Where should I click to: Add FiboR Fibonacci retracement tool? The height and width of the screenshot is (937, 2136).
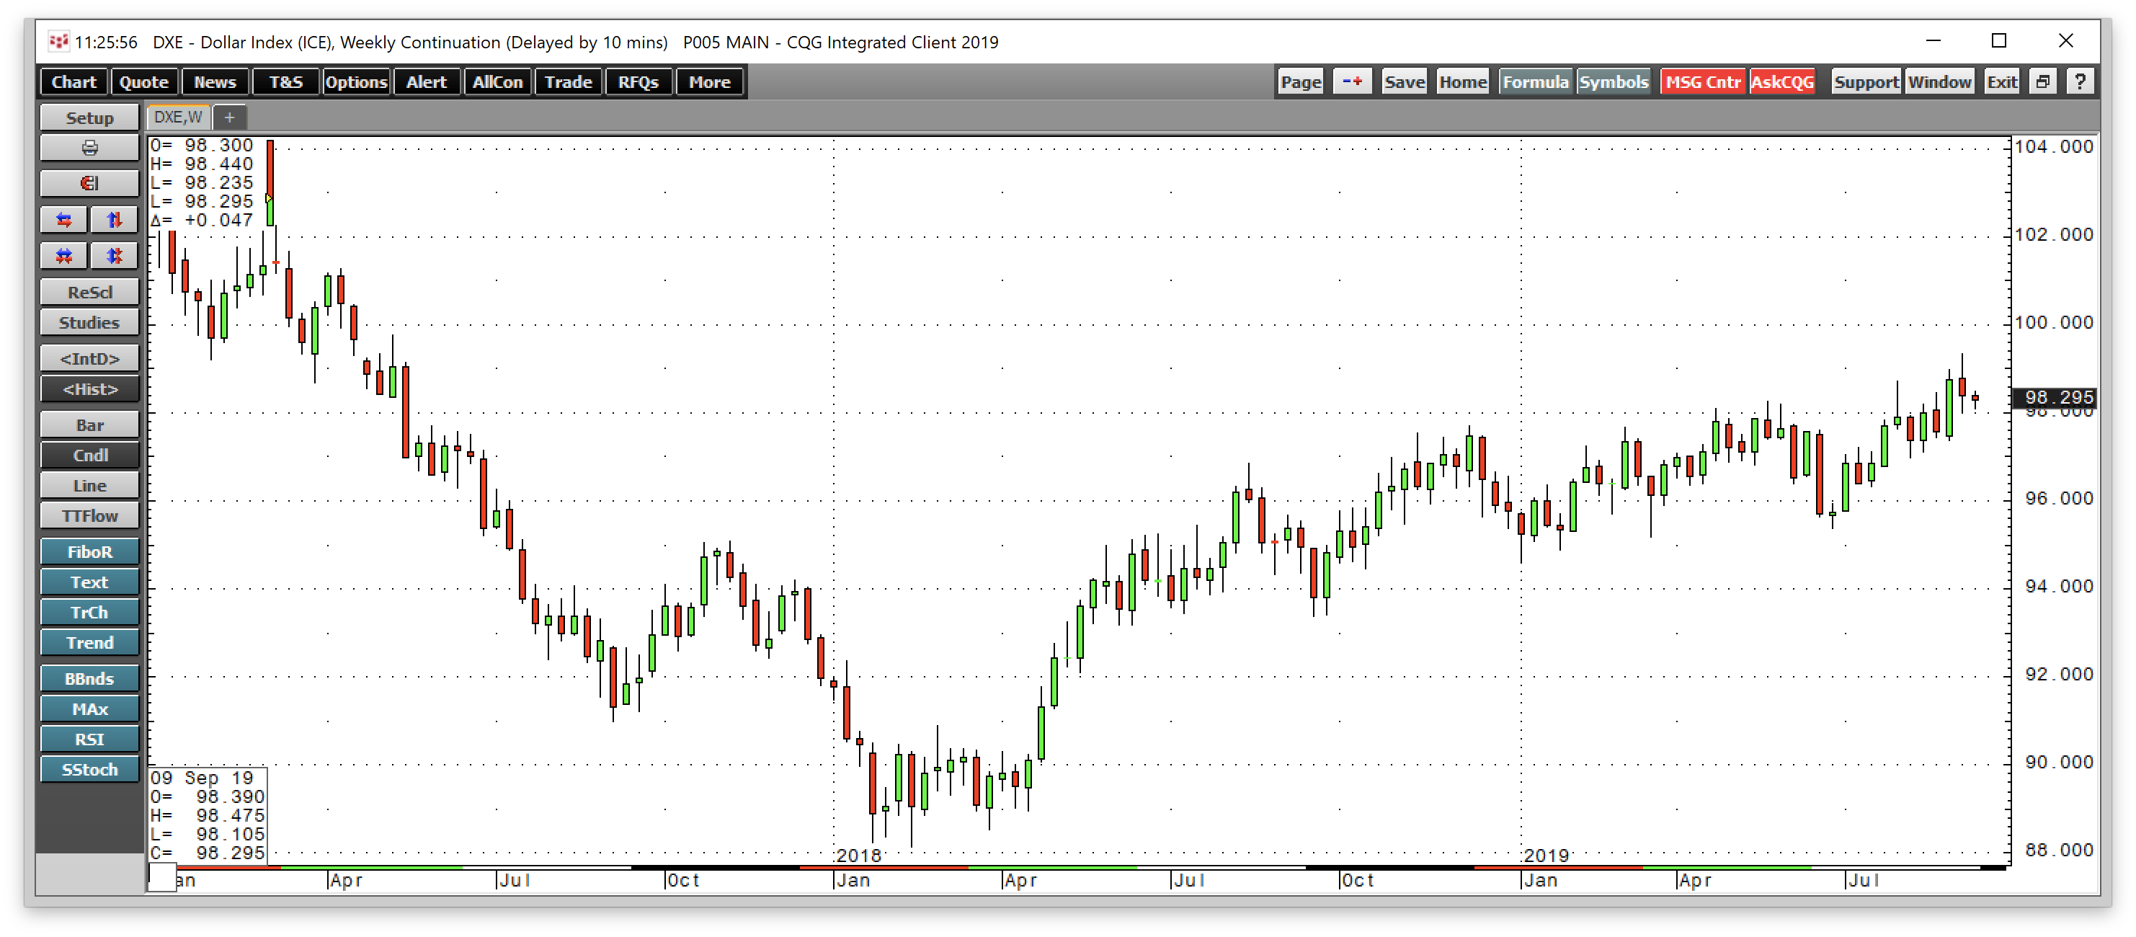coord(89,552)
